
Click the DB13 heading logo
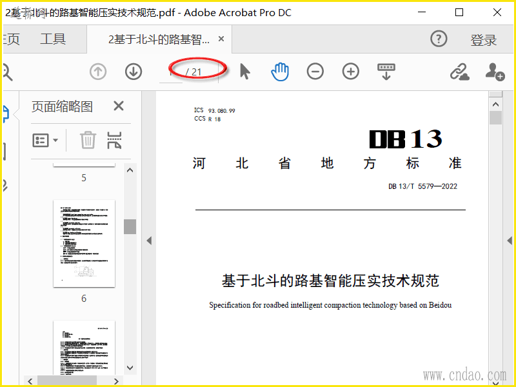coord(405,139)
